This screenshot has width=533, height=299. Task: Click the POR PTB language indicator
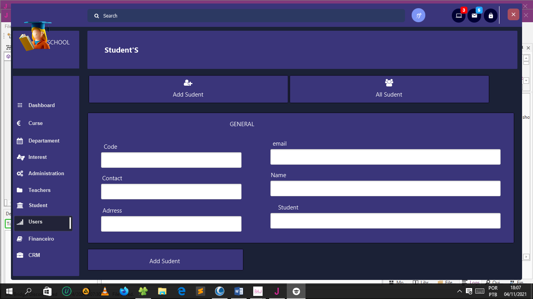(493, 291)
